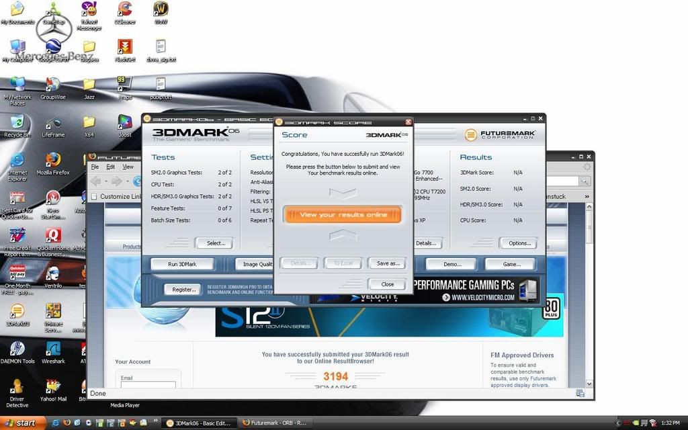
Task: Switch to the Futuremark - ORB taskbar button
Action: [275, 423]
